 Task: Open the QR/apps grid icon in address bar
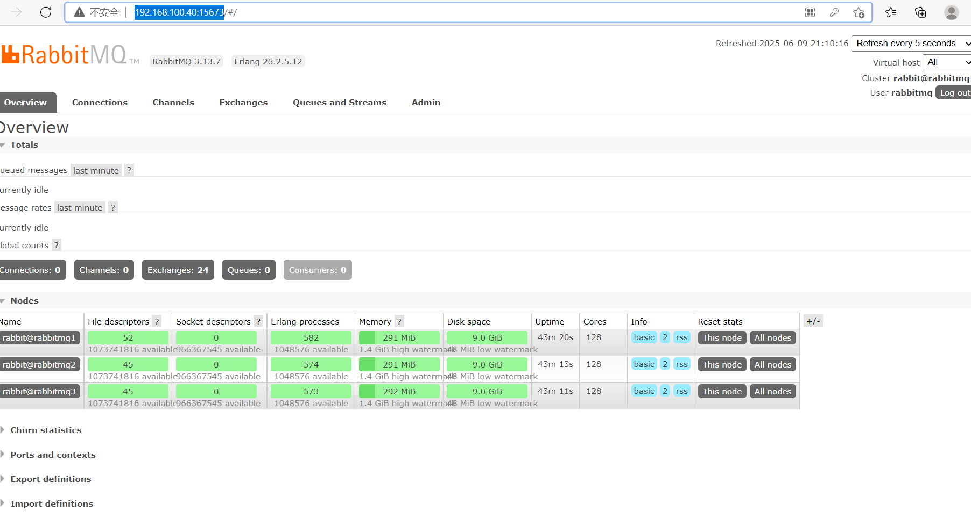coord(810,12)
